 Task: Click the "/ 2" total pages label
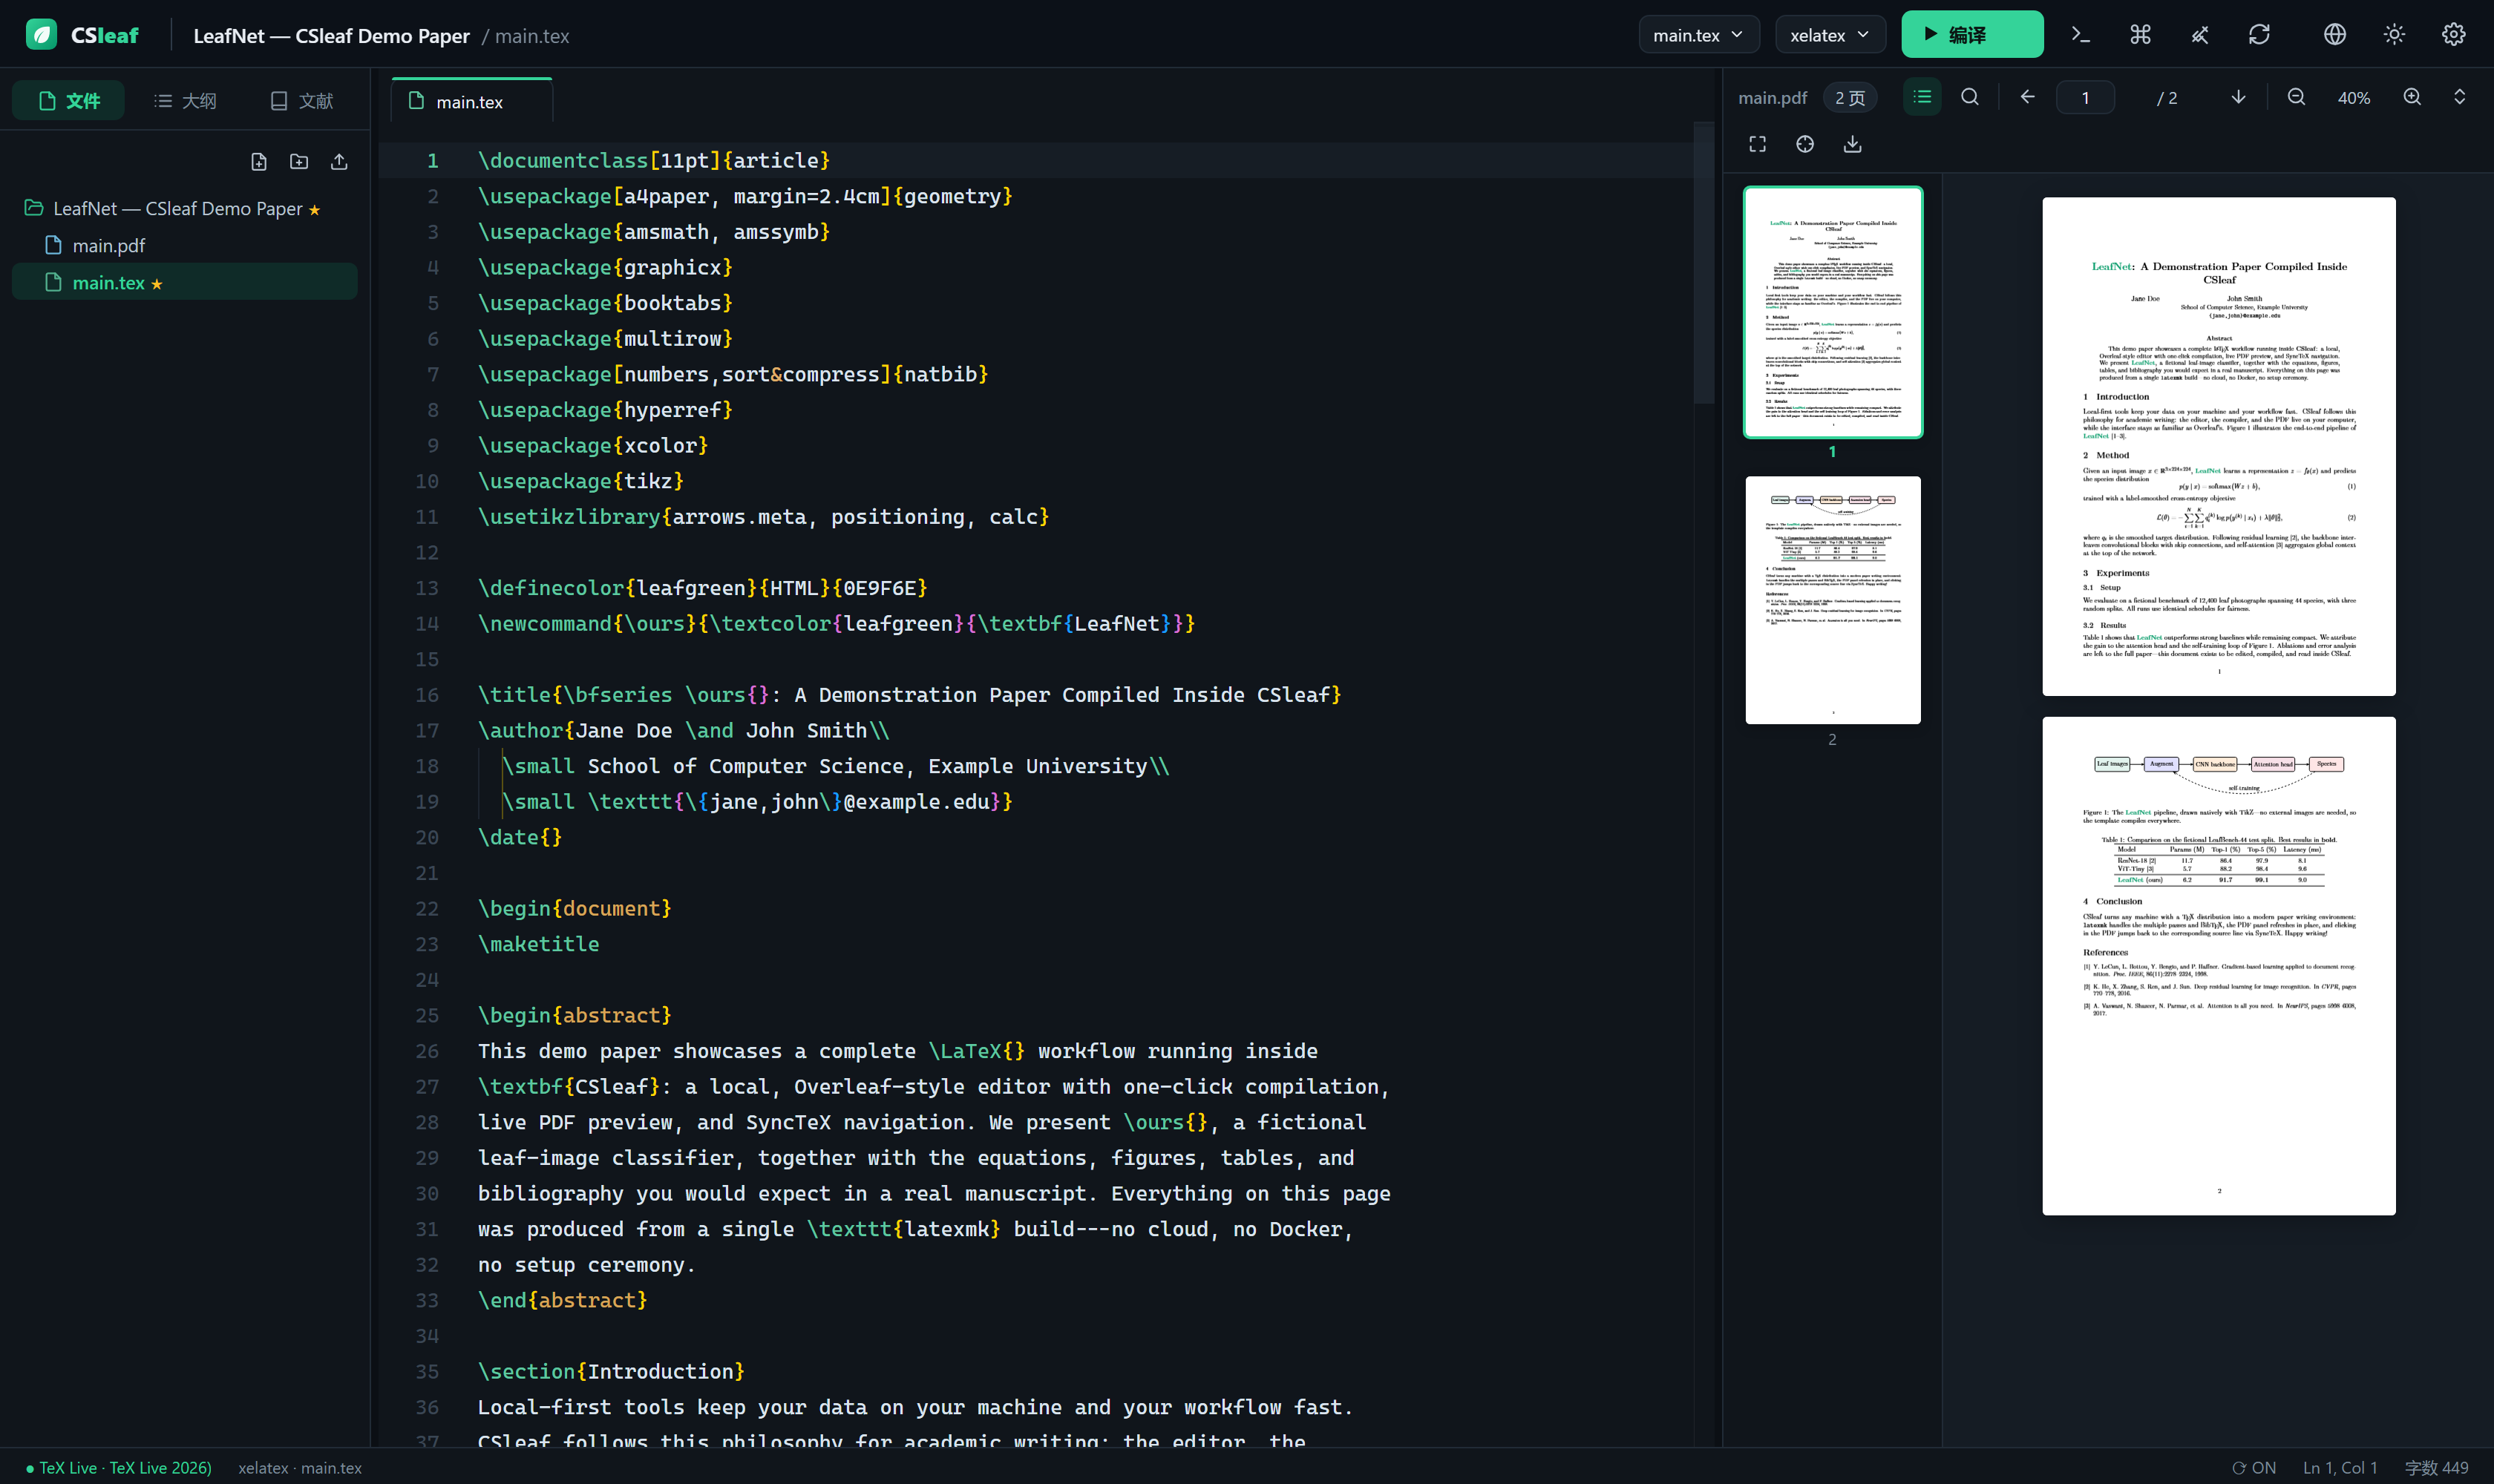coord(2166,98)
